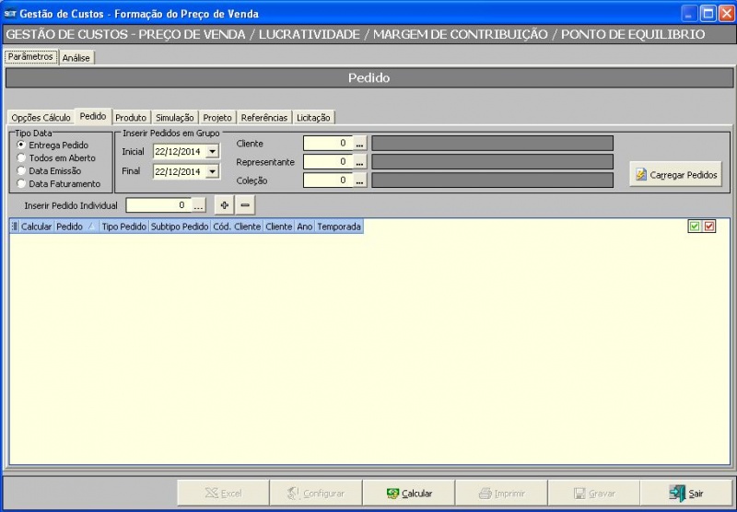The image size is (737, 512).
Task: Click the Cliente code input field
Action: pyautogui.click(x=327, y=144)
